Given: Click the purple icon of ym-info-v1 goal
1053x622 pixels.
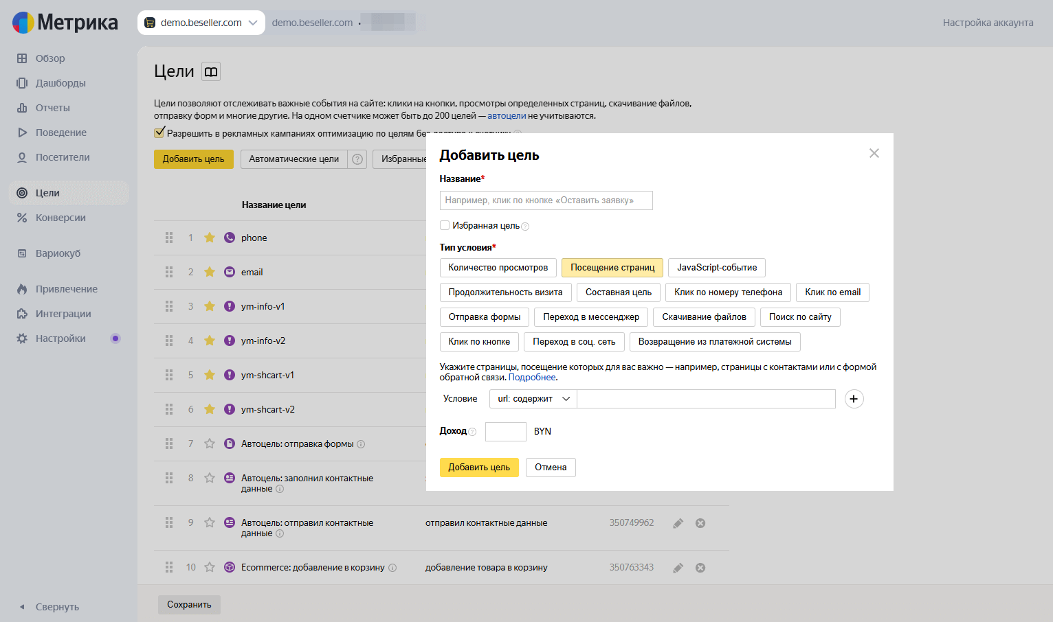Looking at the screenshot, I should coord(230,306).
